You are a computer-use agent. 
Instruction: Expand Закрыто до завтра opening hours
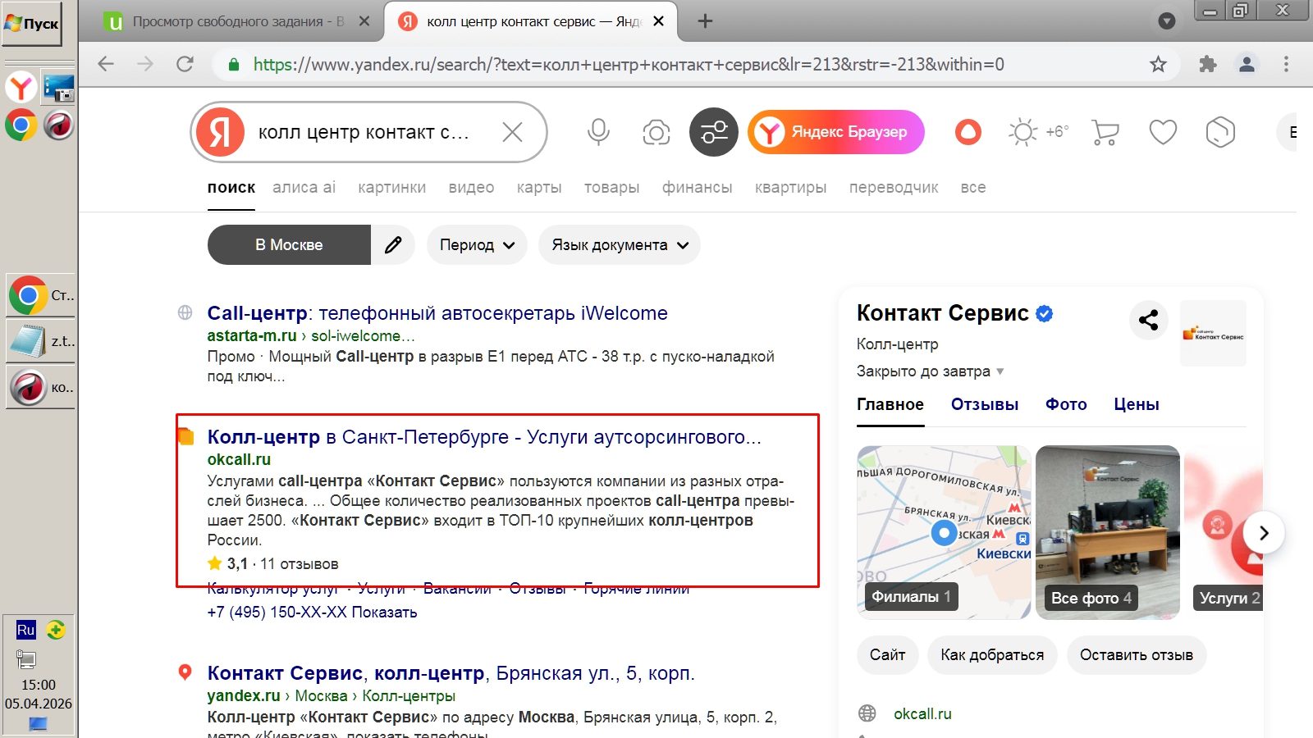(x=931, y=371)
